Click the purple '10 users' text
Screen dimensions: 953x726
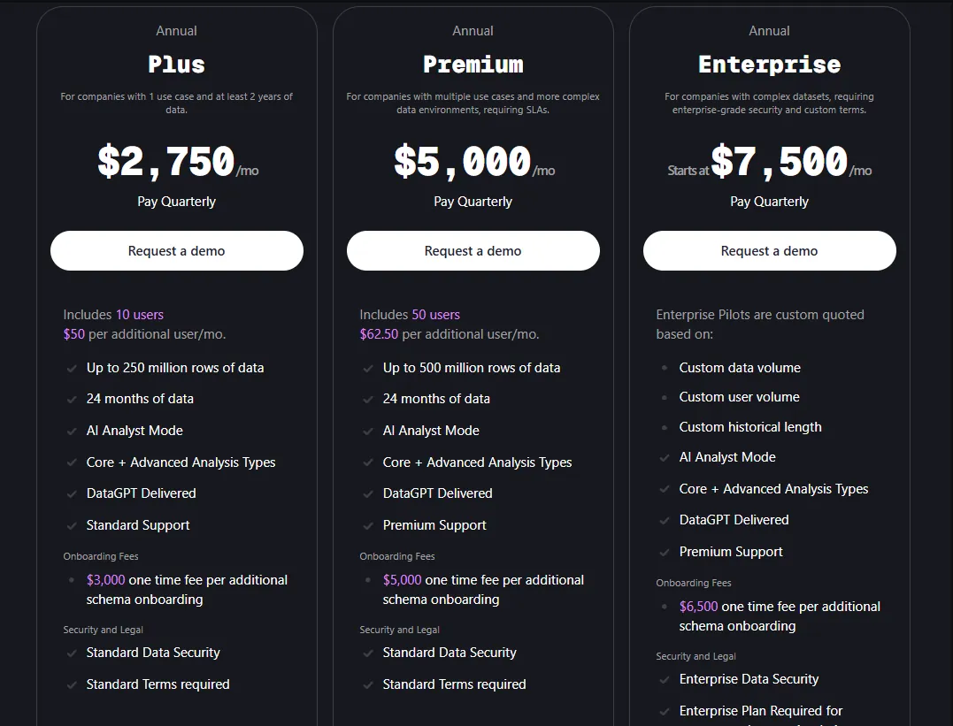click(x=140, y=315)
